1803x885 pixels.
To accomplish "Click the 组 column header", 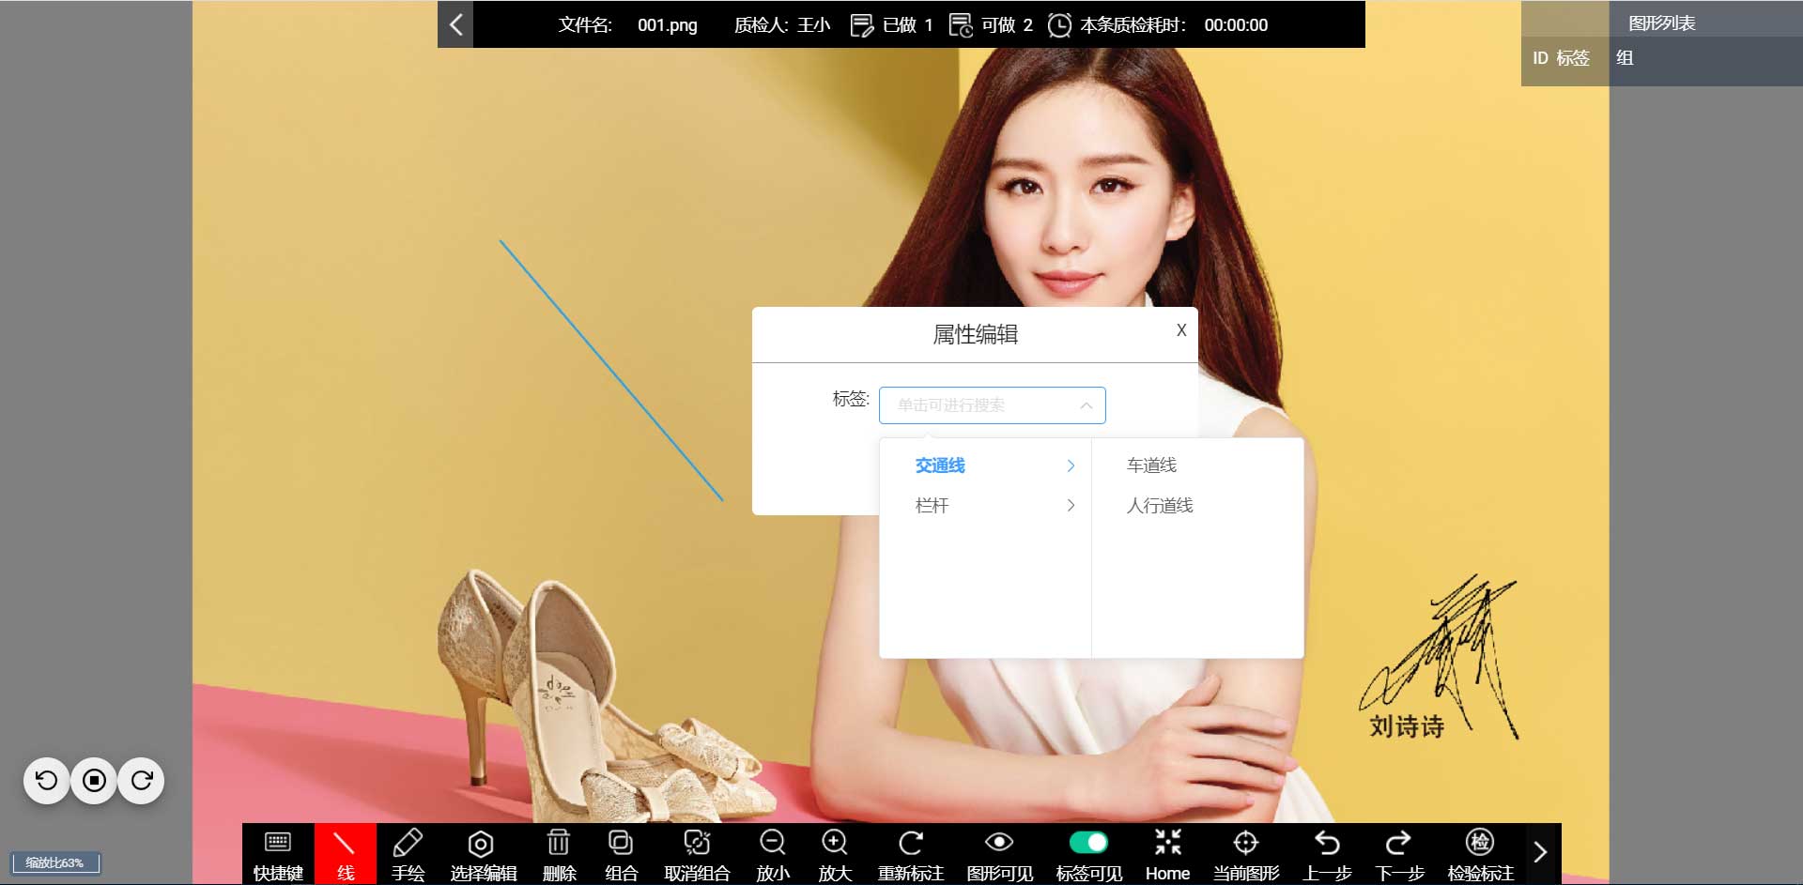I will [x=1625, y=58].
